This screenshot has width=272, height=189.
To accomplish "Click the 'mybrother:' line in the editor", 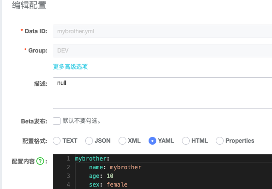I will [x=92, y=159].
